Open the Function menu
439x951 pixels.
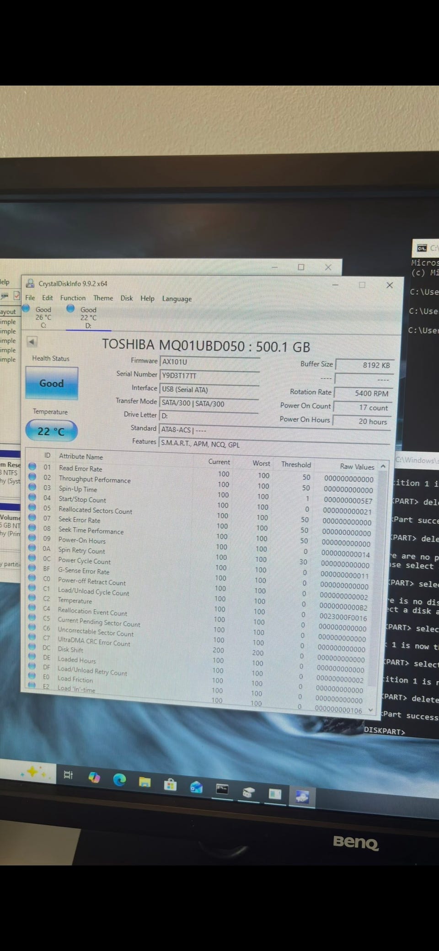[73, 298]
